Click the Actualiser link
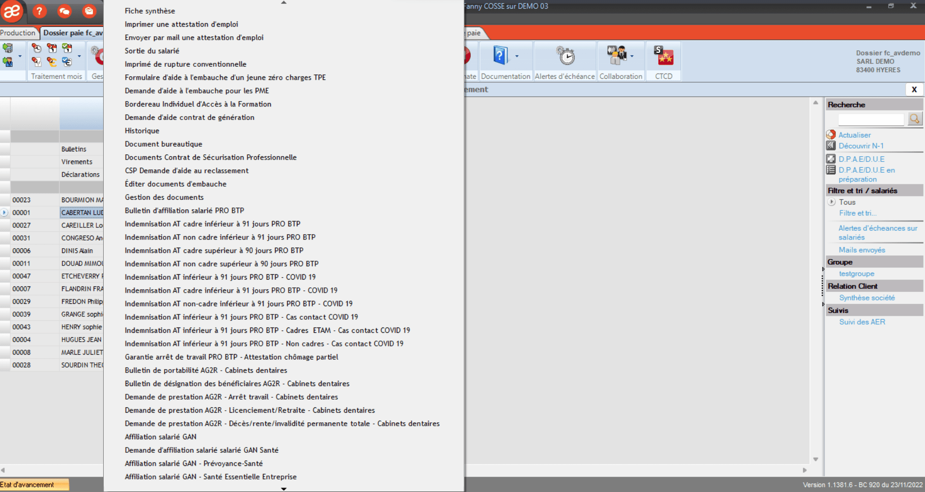The image size is (925, 492). pyautogui.click(x=854, y=135)
